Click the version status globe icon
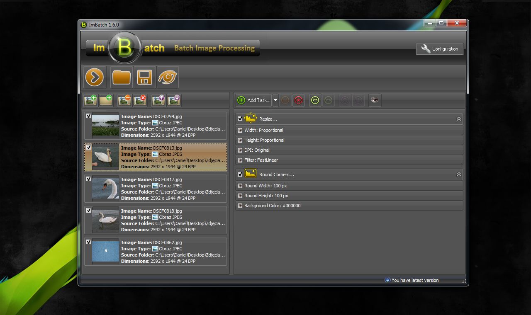The image size is (531, 315). click(x=387, y=280)
